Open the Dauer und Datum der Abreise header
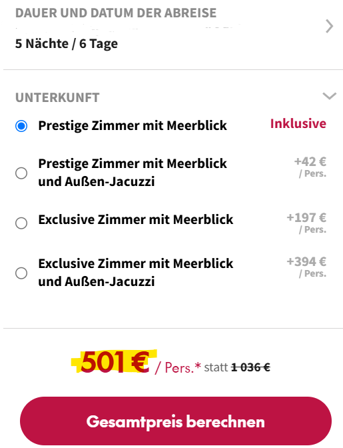This screenshot has height=448, width=343. 116,13
